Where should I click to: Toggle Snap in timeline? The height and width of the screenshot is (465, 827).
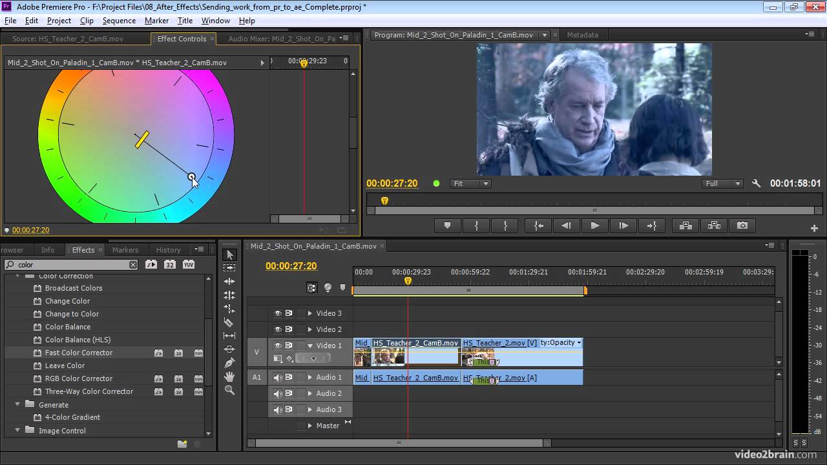pyautogui.click(x=312, y=288)
